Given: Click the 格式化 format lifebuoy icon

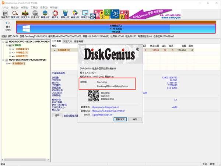Looking at the screenshot, I should (55, 13).
